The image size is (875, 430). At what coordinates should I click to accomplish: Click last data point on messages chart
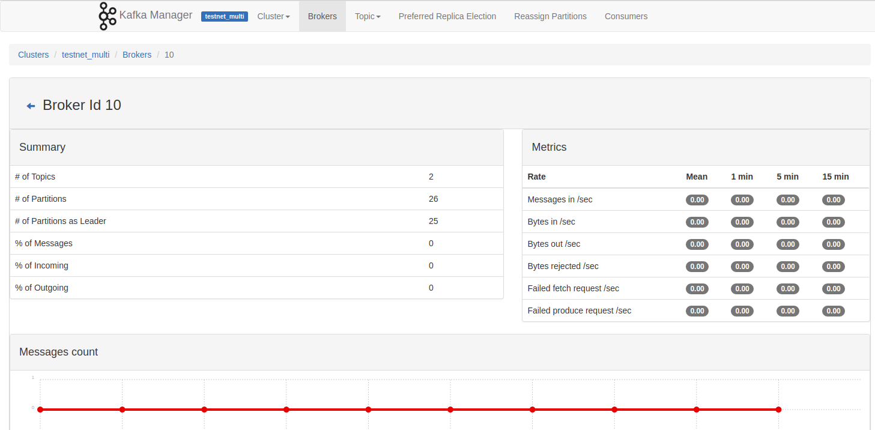coord(778,410)
